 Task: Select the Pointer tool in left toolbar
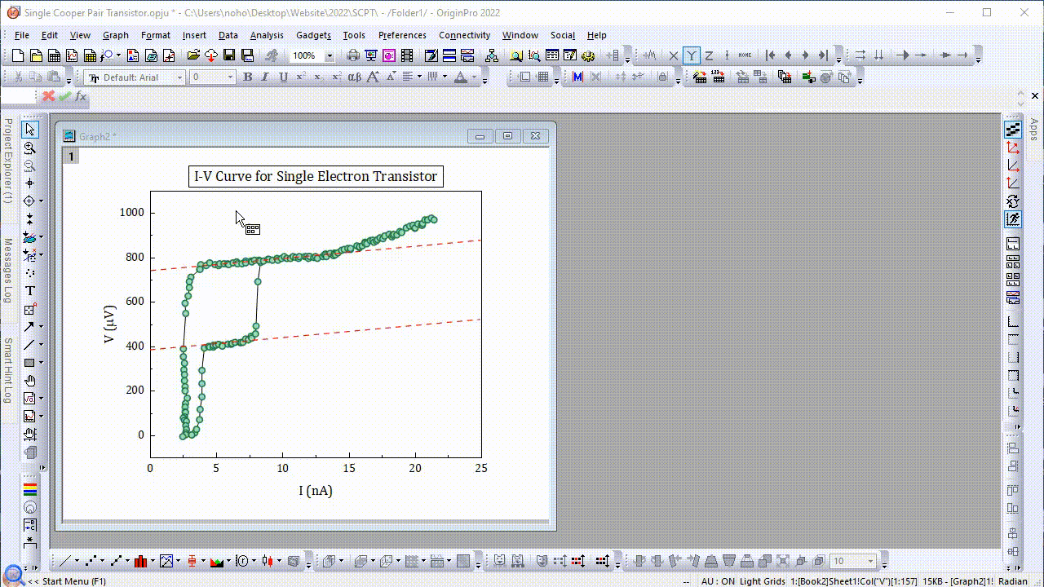[x=30, y=130]
